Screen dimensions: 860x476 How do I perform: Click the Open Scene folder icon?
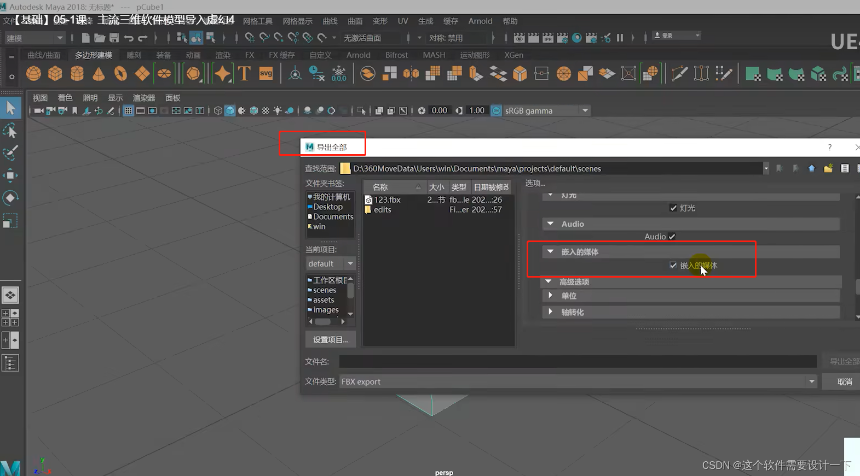coord(100,38)
